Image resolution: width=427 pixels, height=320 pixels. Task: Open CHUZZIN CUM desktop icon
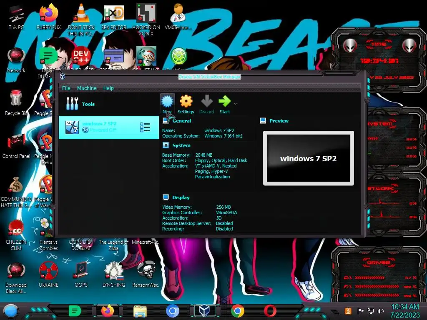16,235
